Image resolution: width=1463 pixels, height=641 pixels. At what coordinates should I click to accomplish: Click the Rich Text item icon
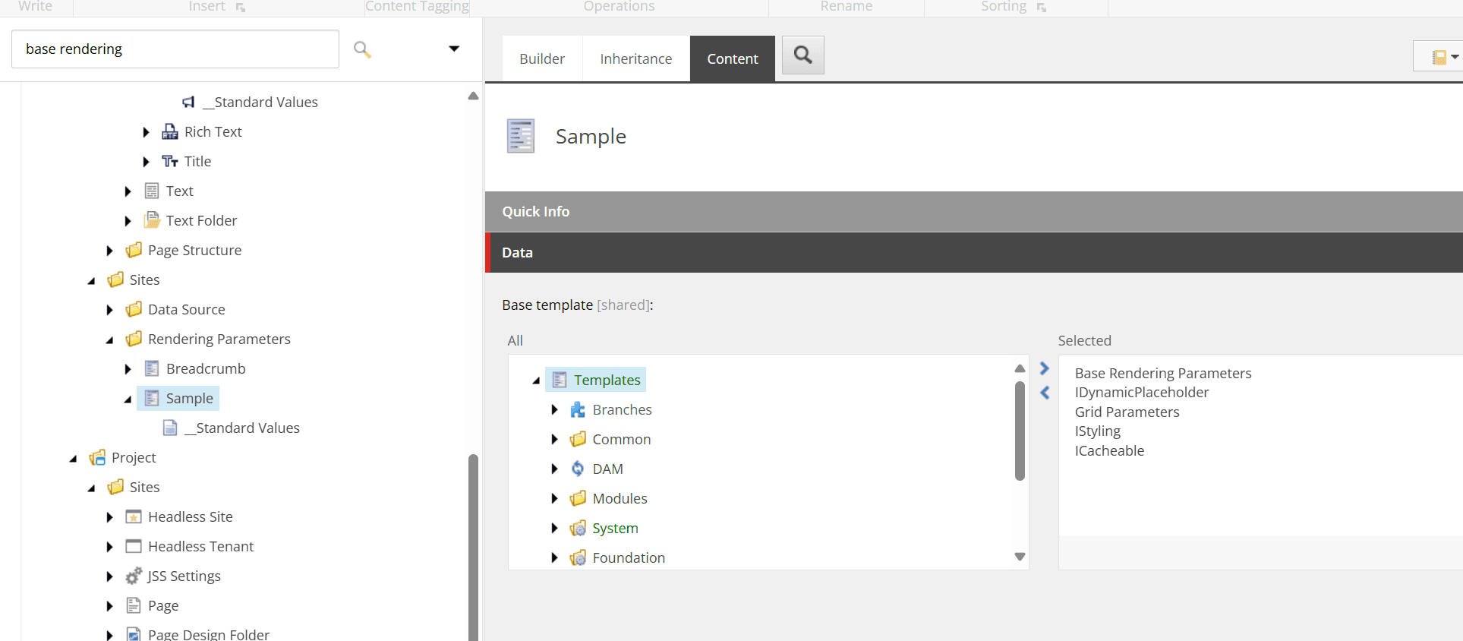pos(170,131)
